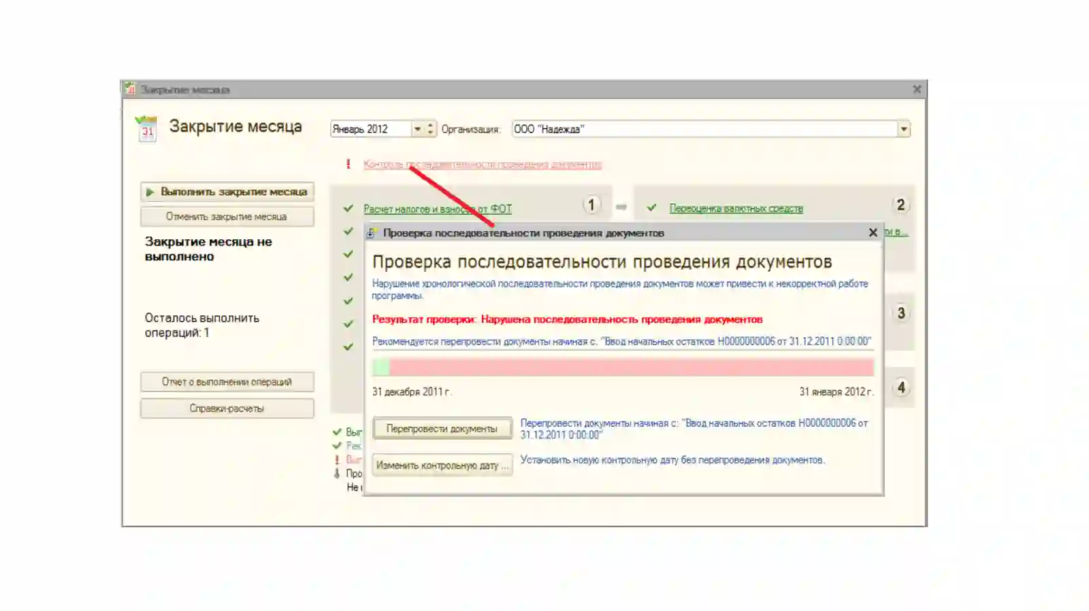This screenshot has height=611, width=1089.
Task: Click the date label 31 января 2012 г.
Action: [836, 392]
